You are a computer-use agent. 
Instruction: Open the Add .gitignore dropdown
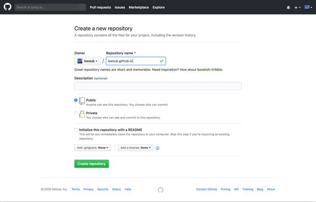(92, 148)
